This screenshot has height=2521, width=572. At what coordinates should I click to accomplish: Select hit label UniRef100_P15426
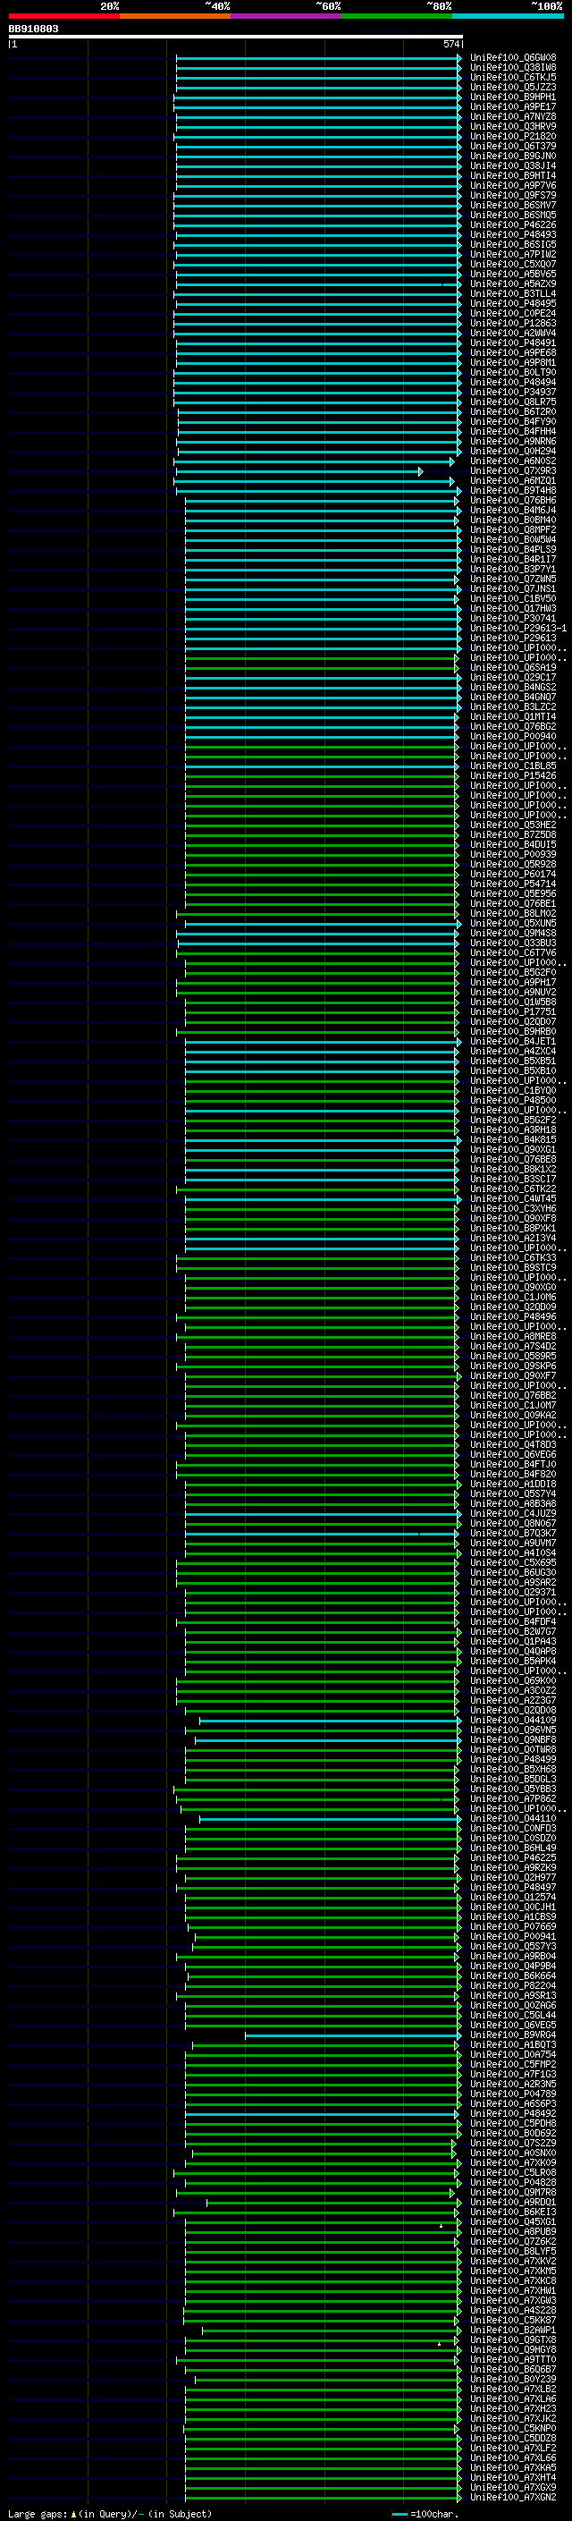pos(513,776)
